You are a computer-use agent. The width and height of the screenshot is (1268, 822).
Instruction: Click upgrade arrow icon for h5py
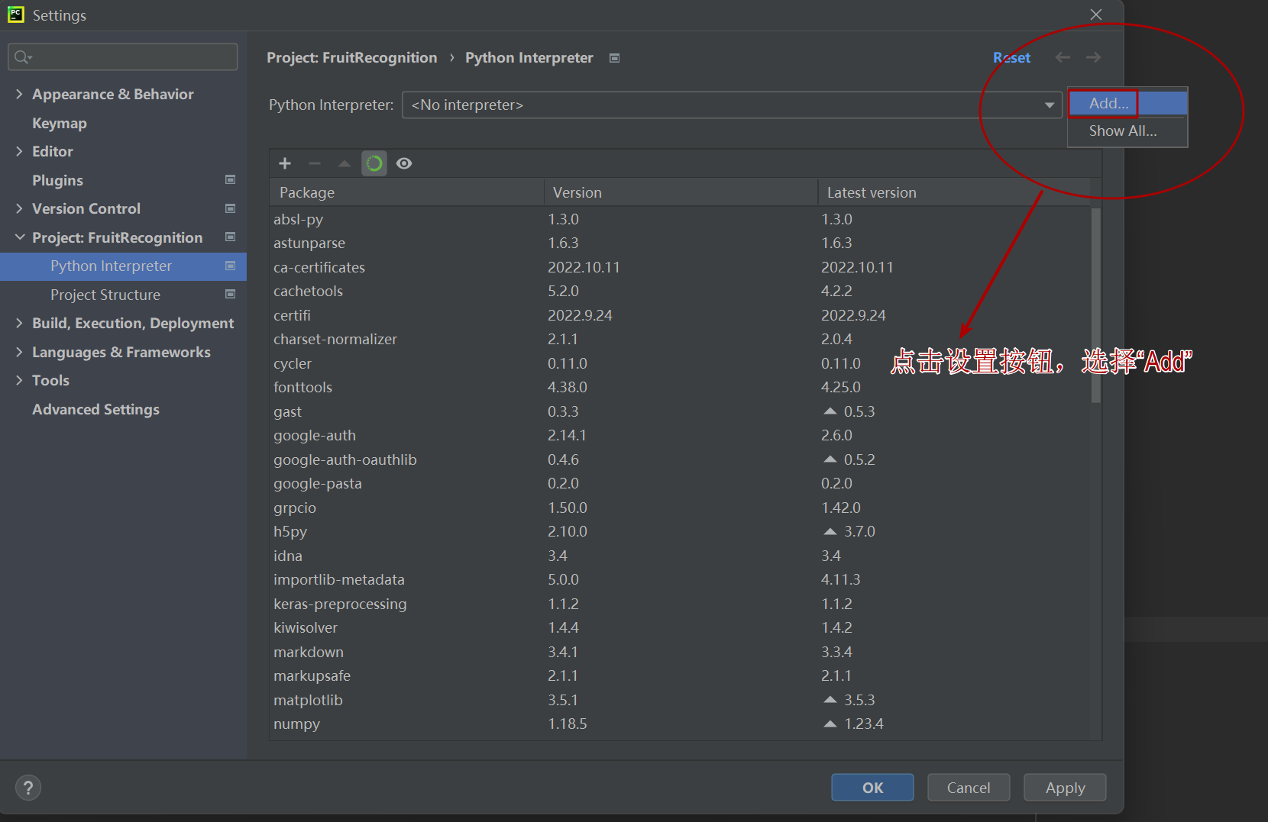pyautogui.click(x=830, y=531)
